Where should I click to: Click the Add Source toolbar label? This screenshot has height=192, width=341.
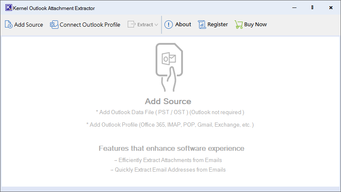click(x=28, y=25)
